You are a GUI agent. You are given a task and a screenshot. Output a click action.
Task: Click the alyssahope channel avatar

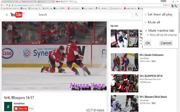point(8,106)
